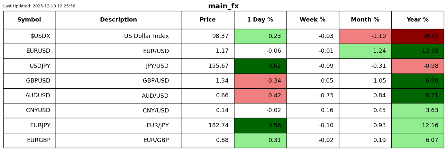Select the EURGBP symbol cell
The width and height of the screenshot is (447, 151).
29,140
